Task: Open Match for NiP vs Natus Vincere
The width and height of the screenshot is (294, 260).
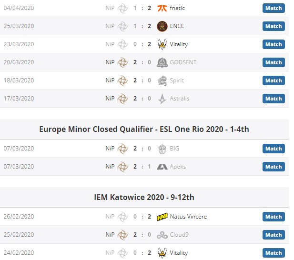Action: pyautogui.click(x=274, y=217)
